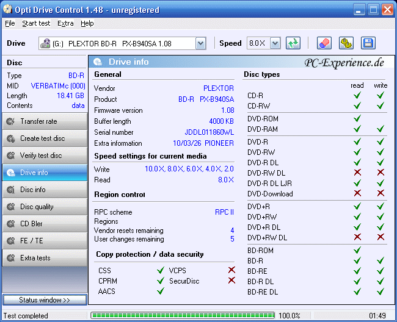Open the Transfer rate test
This screenshot has width=397, height=322.
[x=44, y=121]
